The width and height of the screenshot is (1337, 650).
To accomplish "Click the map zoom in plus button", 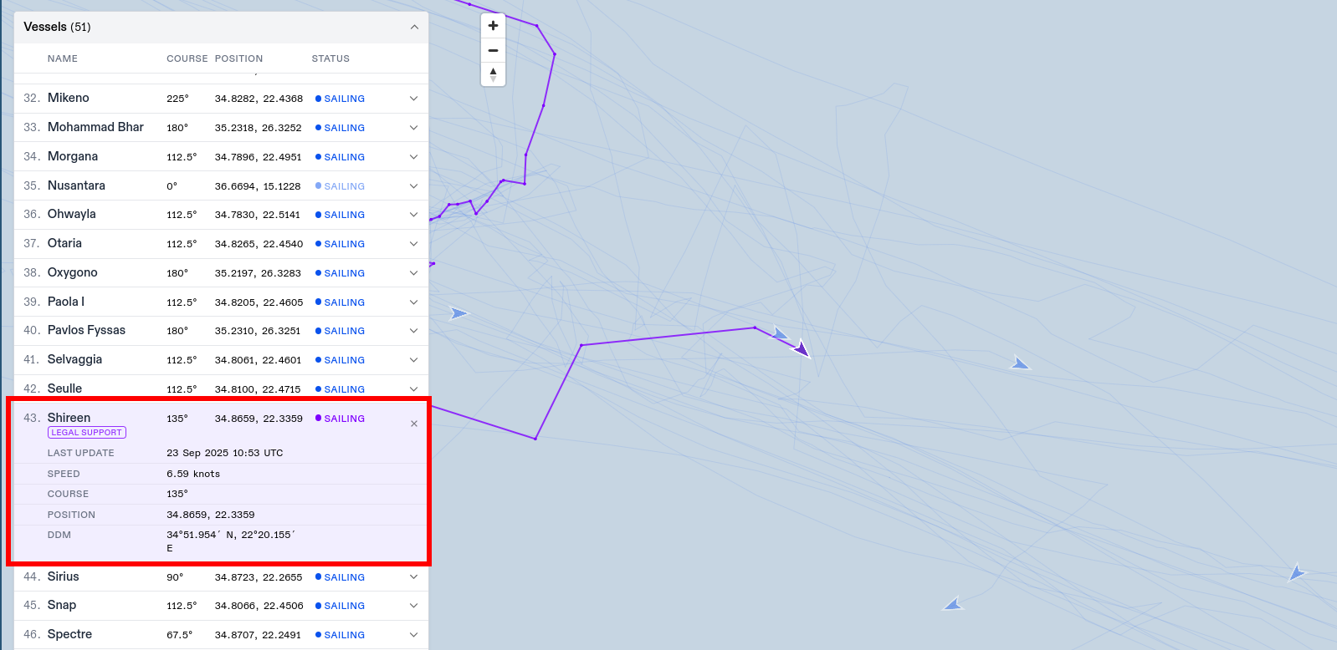I will pyautogui.click(x=493, y=26).
